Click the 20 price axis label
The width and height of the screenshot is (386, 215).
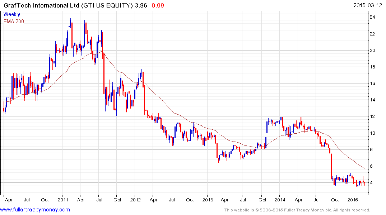coord(372,51)
